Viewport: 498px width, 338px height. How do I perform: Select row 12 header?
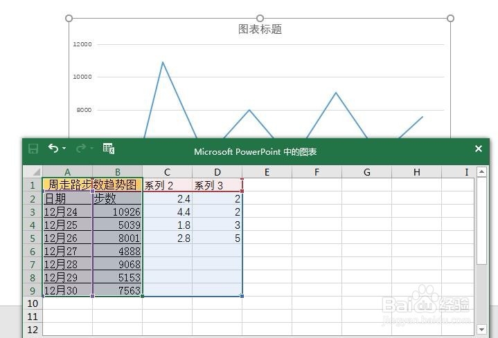[33, 330]
